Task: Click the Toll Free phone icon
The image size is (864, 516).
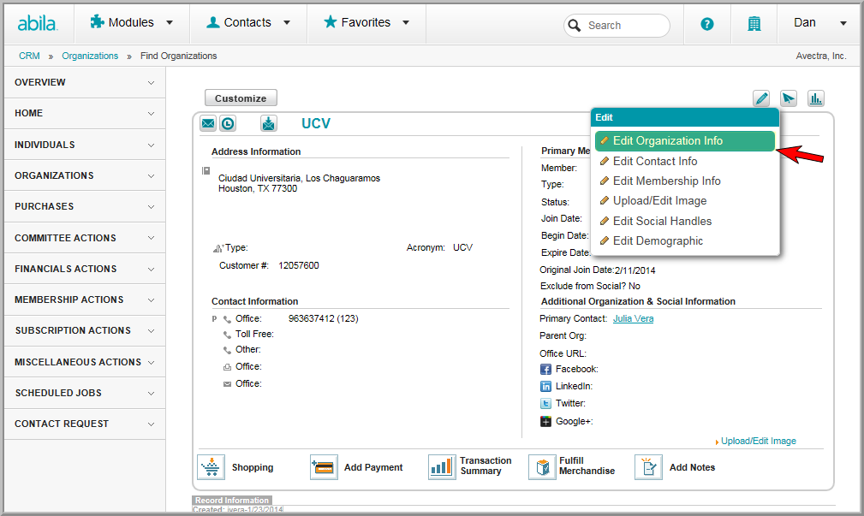Action: 227,335
